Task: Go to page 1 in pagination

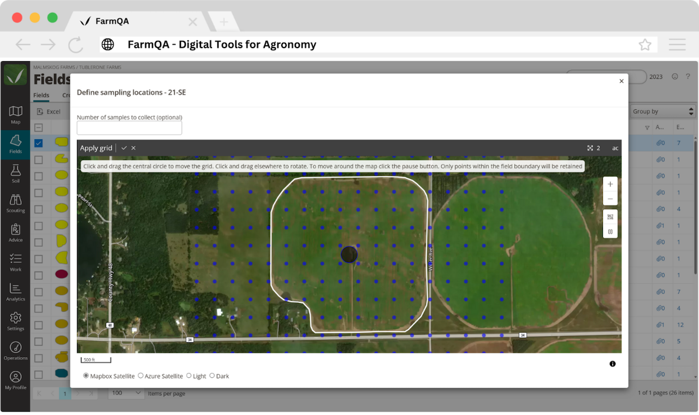Action: pyautogui.click(x=64, y=393)
